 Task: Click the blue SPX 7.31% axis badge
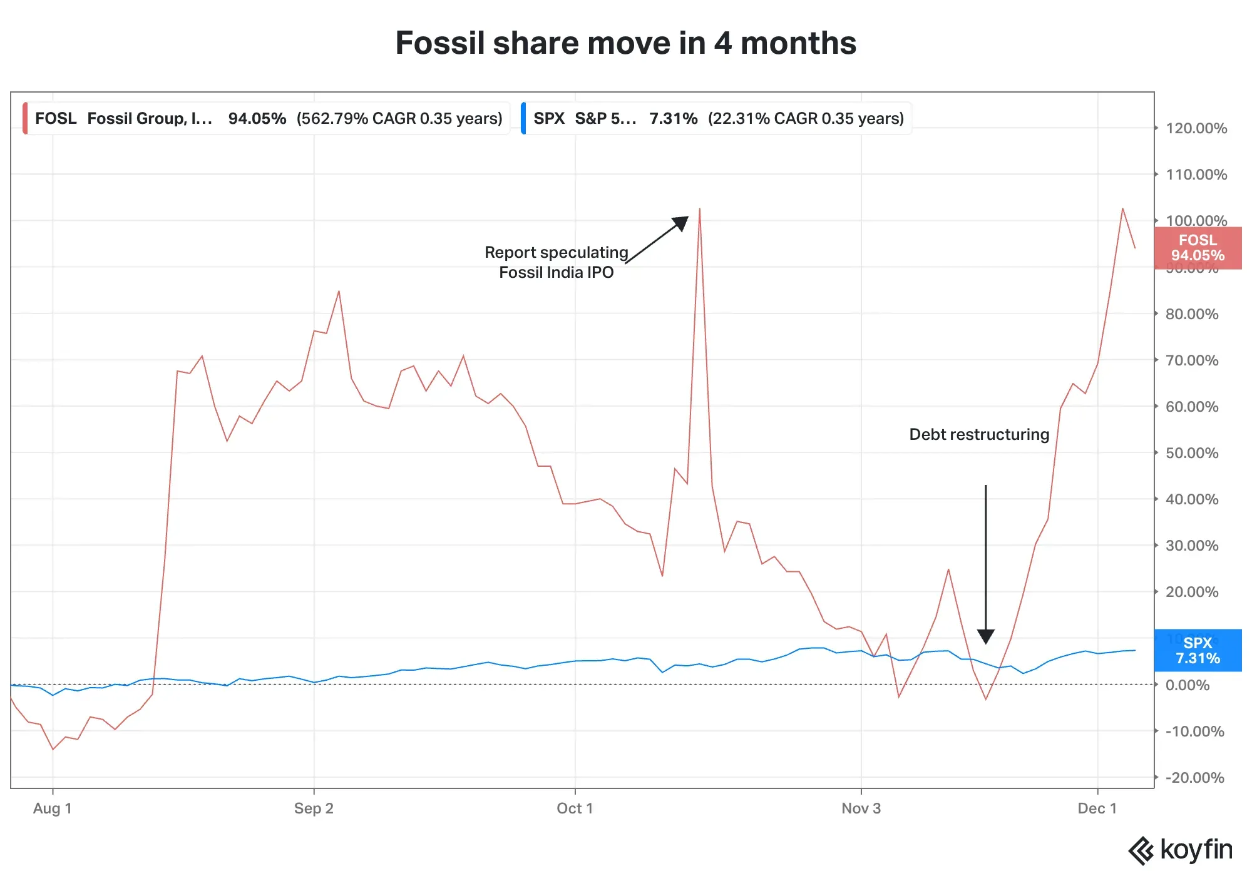pyautogui.click(x=1197, y=651)
